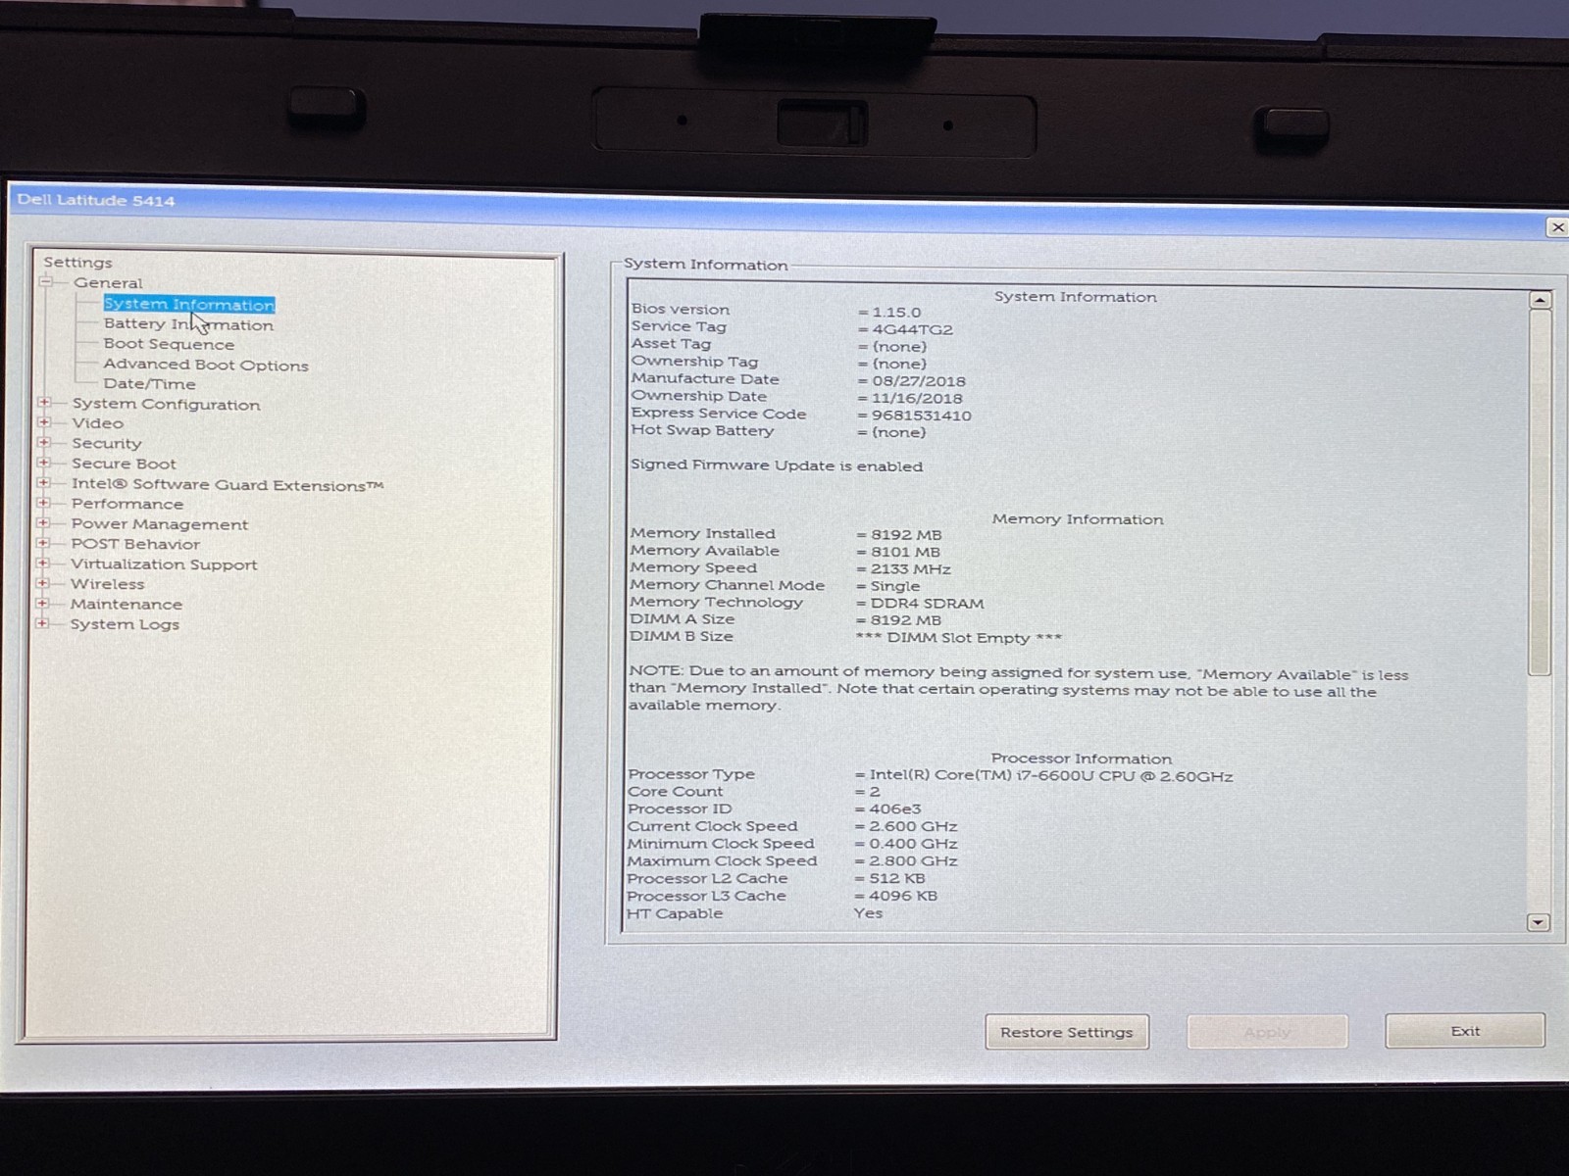The image size is (1569, 1176).
Task: Expand the Security settings node
Action: coord(43,443)
